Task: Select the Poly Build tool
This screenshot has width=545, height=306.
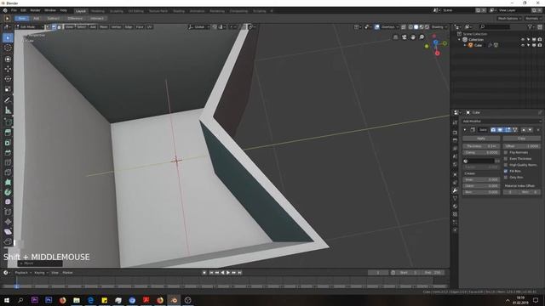Action: pos(8,182)
